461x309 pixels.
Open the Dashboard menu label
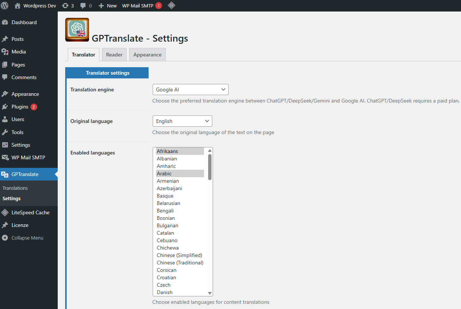click(x=24, y=22)
